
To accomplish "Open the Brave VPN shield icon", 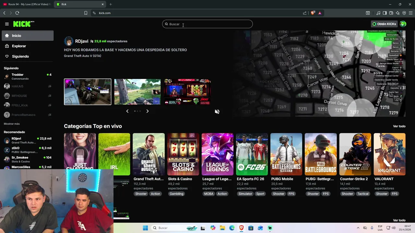I will pyautogui.click(x=404, y=13).
